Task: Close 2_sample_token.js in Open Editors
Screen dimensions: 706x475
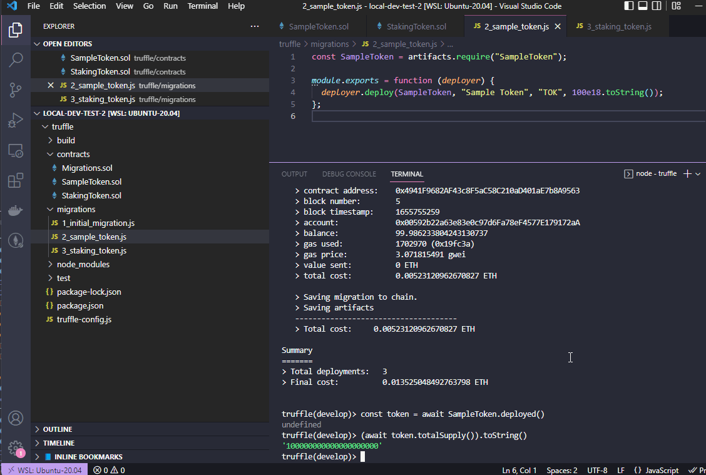Action: (51, 85)
